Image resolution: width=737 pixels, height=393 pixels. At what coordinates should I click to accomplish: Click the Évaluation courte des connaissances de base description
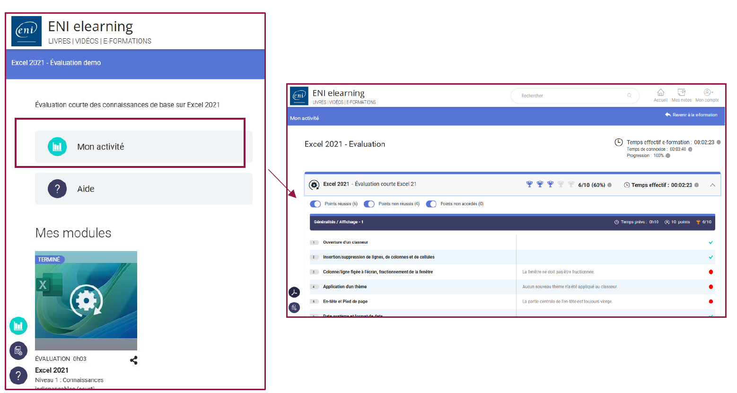pos(127,105)
